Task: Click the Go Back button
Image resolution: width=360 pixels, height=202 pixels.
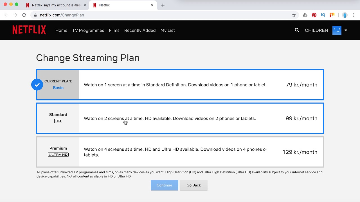Action: coord(194,185)
